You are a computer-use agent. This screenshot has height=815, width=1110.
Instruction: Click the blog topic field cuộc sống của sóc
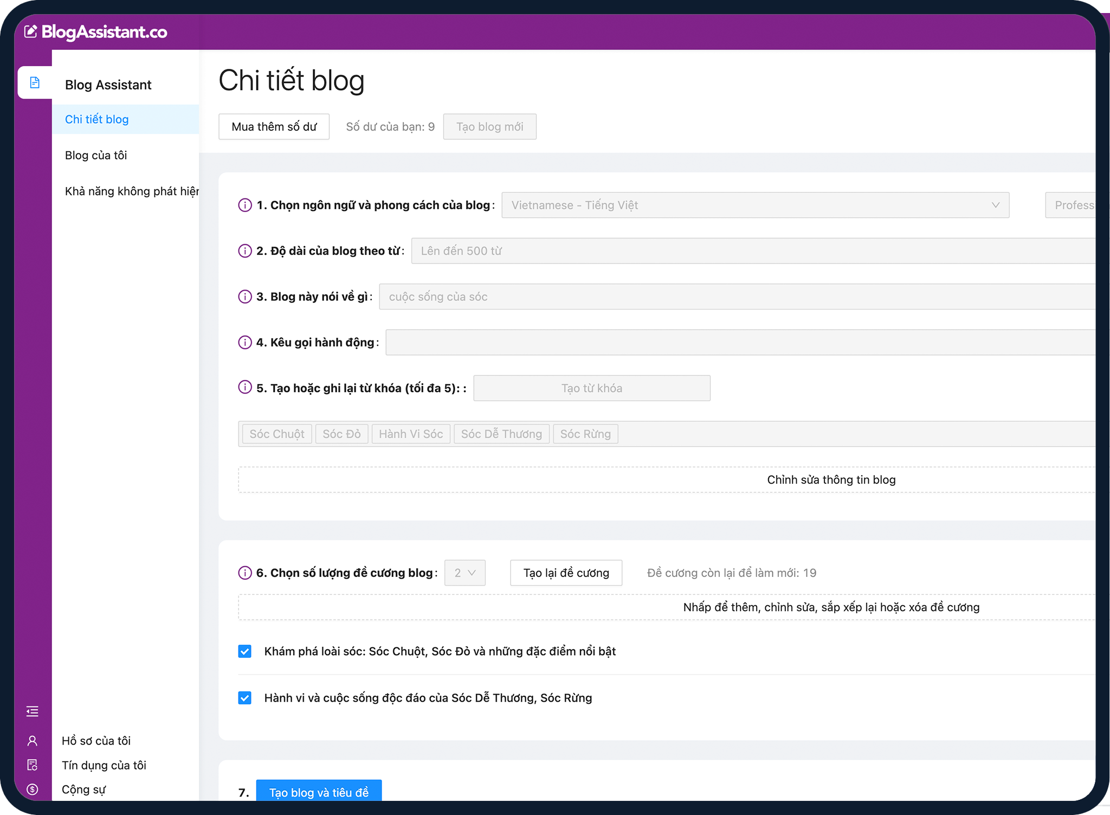(x=738, y=297)
